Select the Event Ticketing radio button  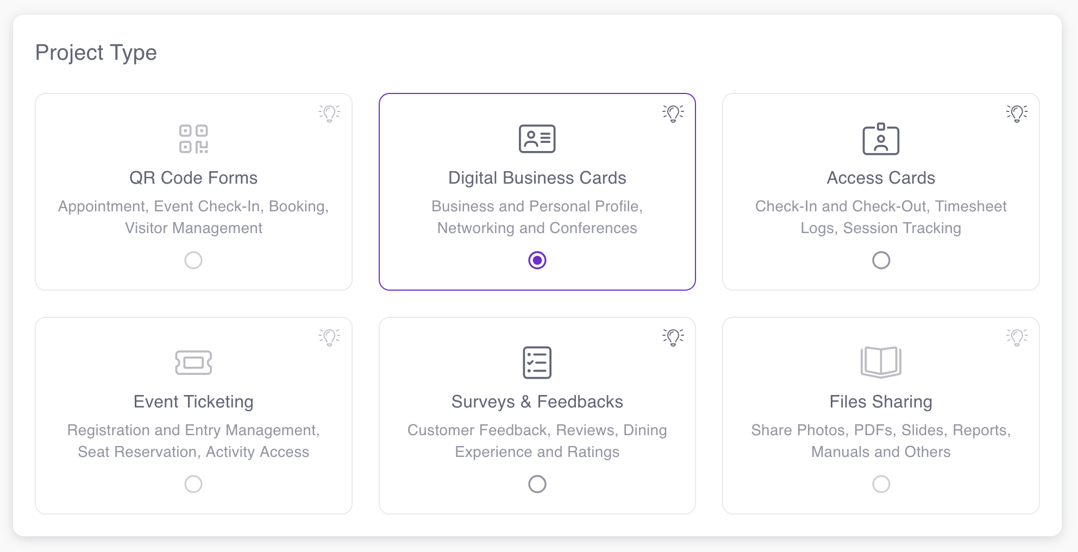click(193, 484)
